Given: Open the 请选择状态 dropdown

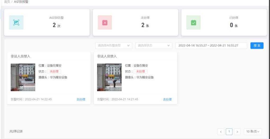Looking at the screenshot, I should (x=154, y=46).
